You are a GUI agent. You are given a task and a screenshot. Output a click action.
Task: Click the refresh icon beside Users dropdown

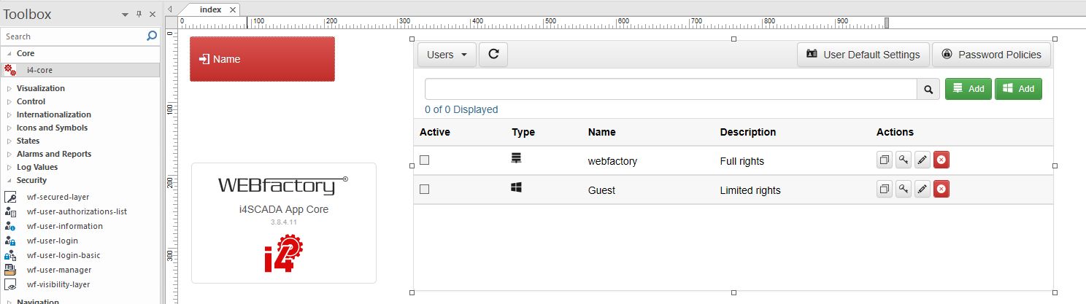click(x=493, y=55)
